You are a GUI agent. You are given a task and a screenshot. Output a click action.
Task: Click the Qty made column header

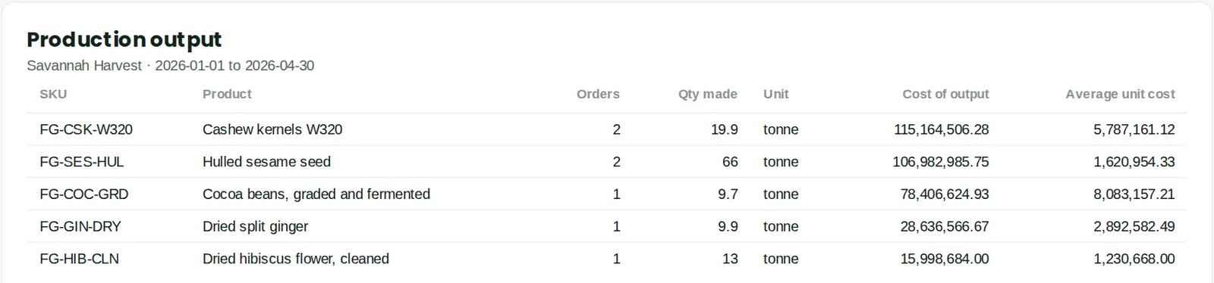click(708, 95)
